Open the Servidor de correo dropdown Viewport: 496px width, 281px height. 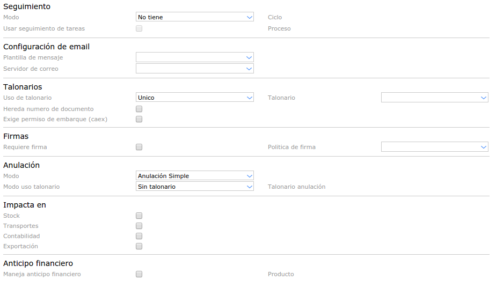194,69
